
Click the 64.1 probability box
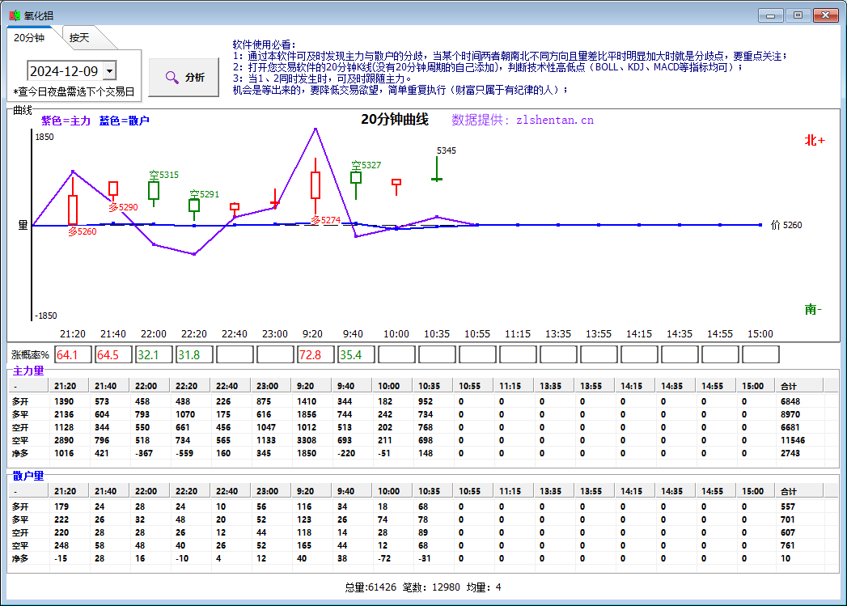point(72,354)
